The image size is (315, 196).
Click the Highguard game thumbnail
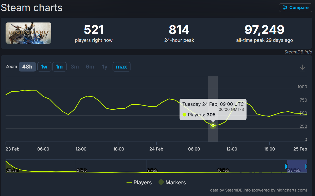[28, 33]
